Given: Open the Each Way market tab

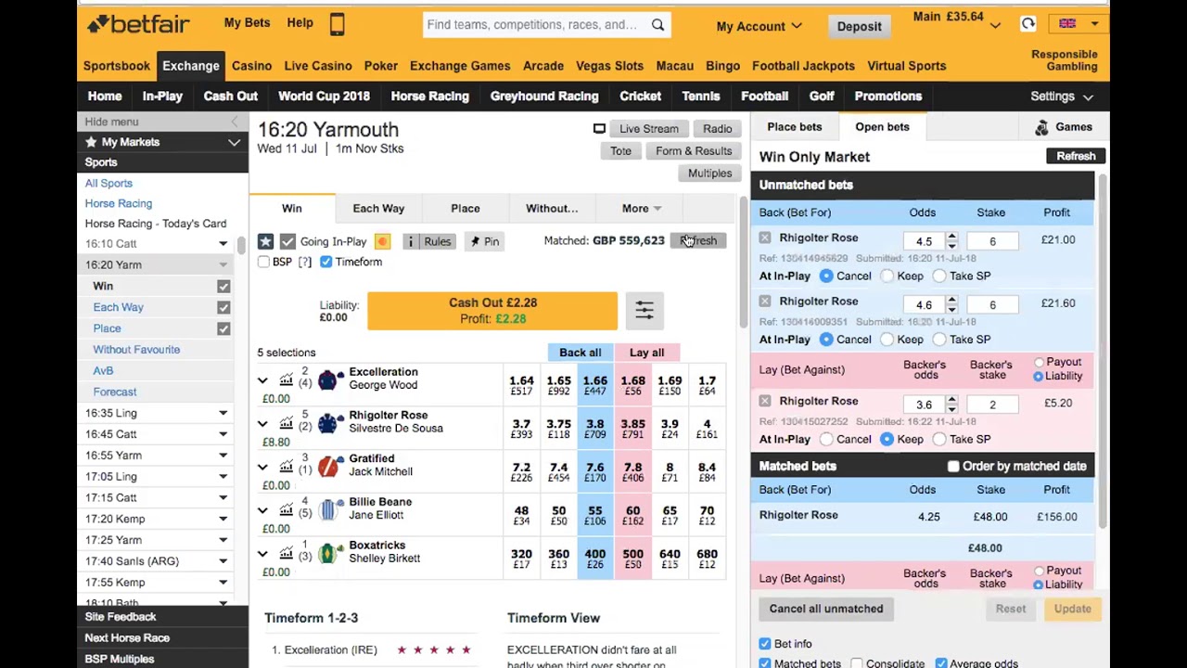Looking at the screenshot, I should [x=378, y=209].
